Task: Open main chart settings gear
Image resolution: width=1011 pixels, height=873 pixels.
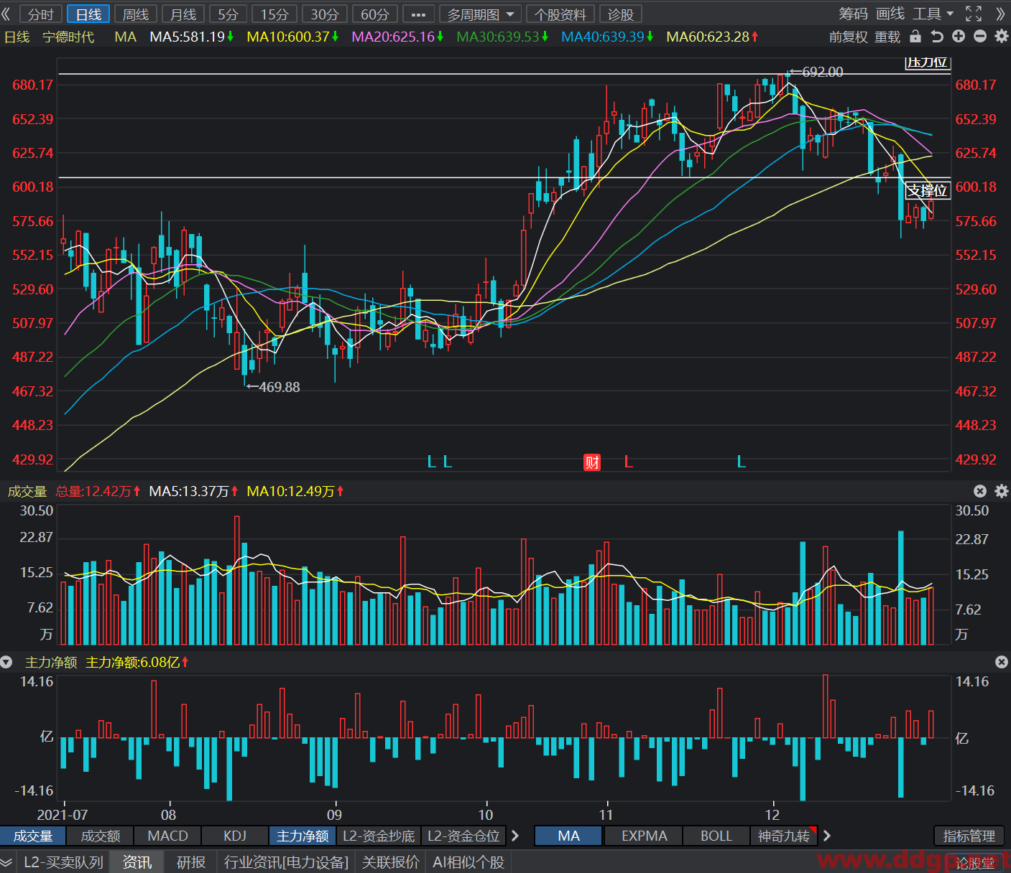Action: (1002, 37)
